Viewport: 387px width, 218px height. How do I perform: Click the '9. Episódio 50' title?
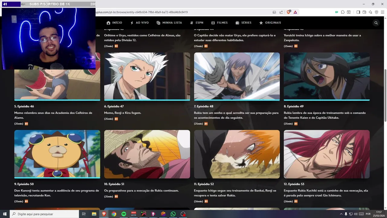24,184
